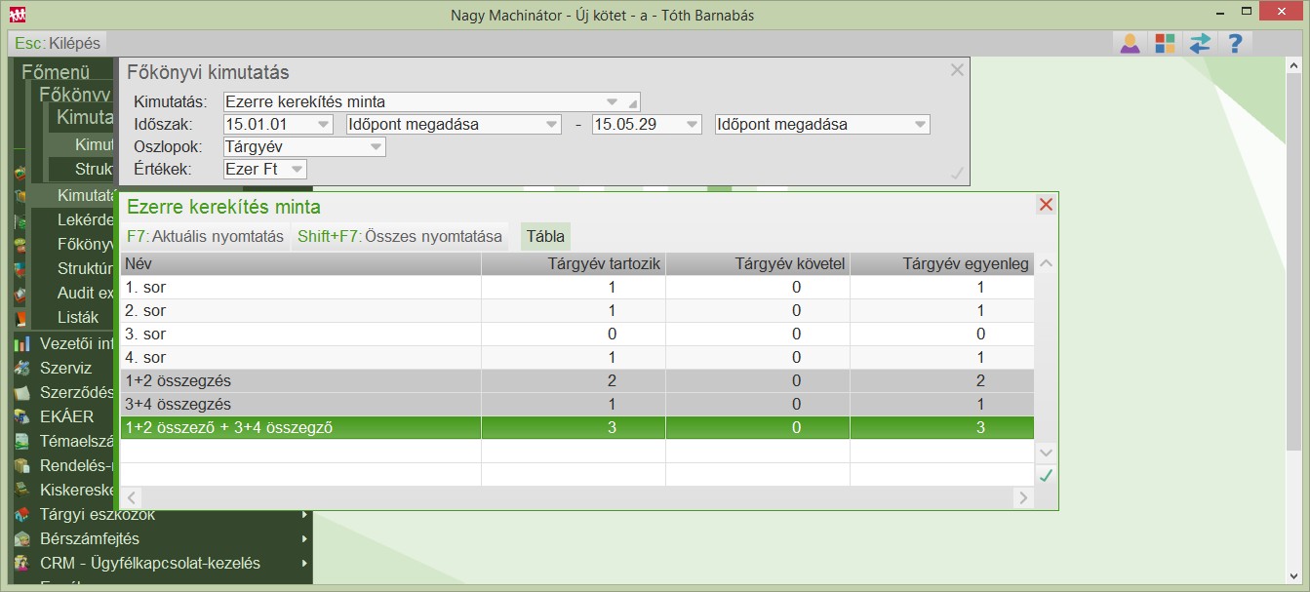
Task: Select EKÁER in sidebar menu
Action: (66, 416)
